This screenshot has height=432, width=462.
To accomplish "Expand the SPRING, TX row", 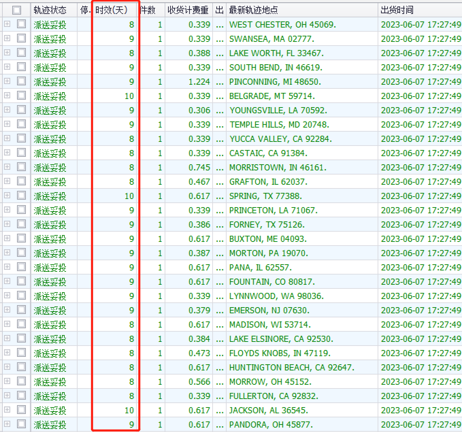I will (x=7, y=195).
